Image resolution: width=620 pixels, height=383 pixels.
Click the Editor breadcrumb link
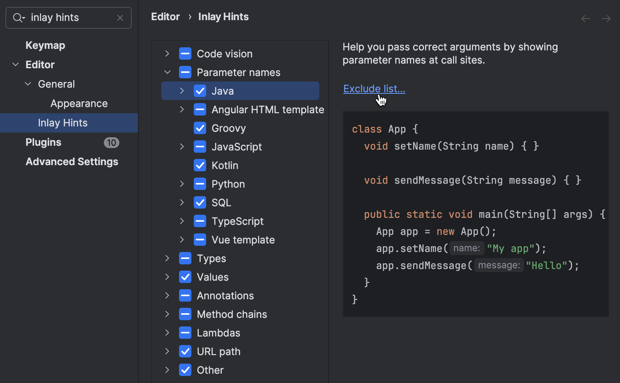click(x=165, y=16)
